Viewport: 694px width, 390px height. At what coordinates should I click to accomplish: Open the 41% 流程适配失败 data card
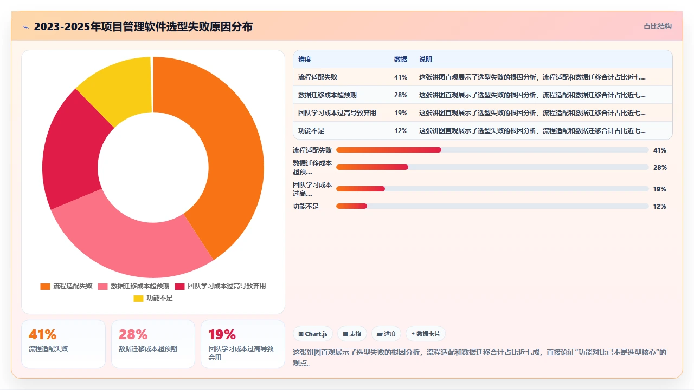point(63,344)
